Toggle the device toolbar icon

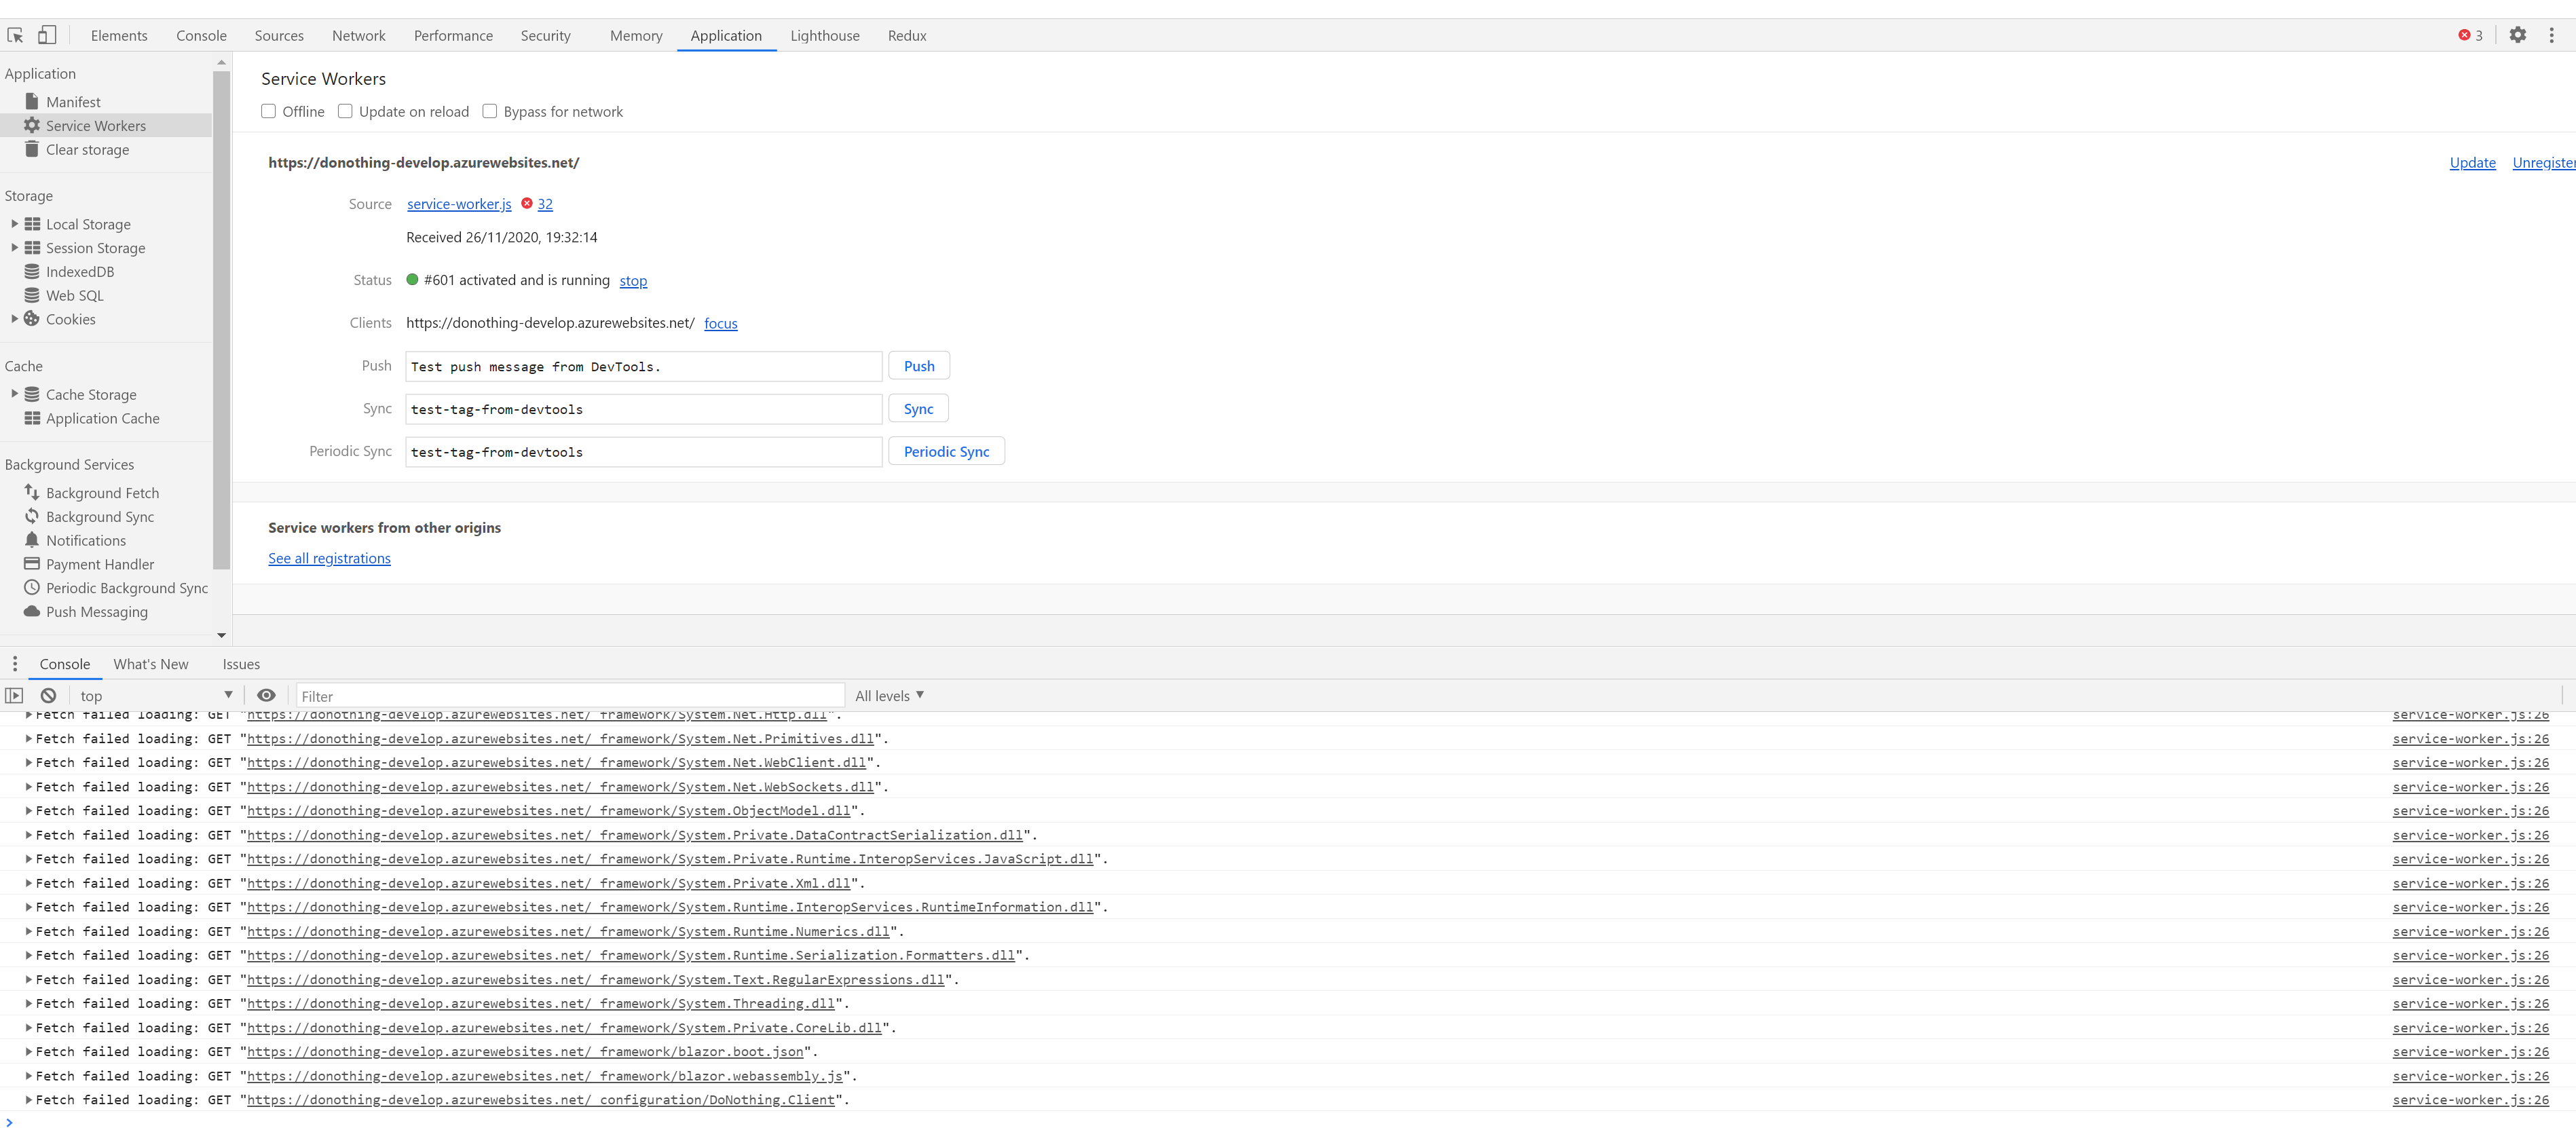[46, 34]
